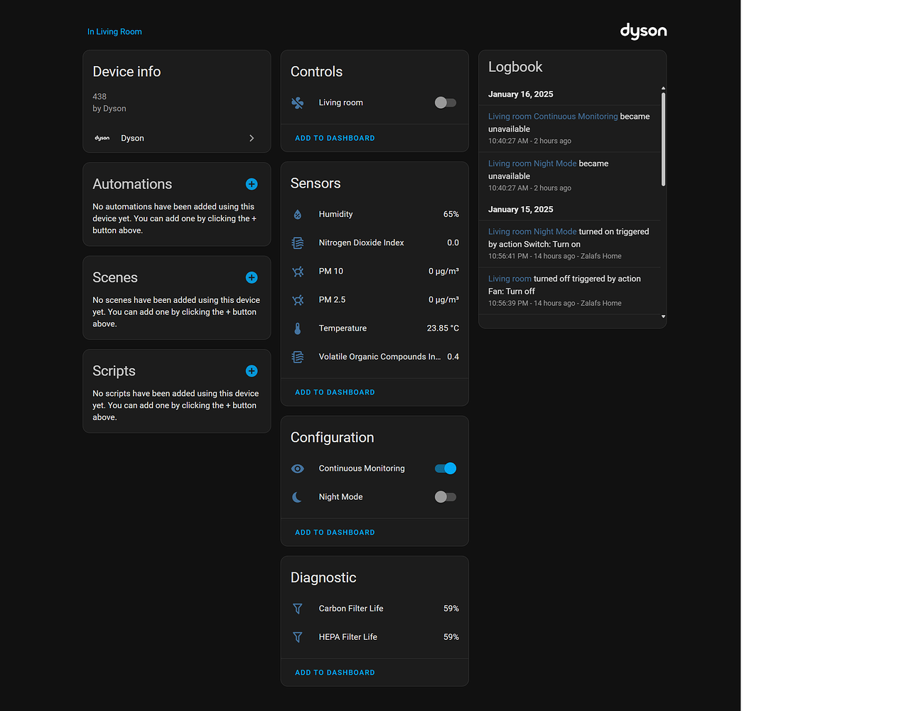Click the fan icon beside Living room
This screenshot has height=711, width=911.
pyautogui.click(x=298, y=103)
